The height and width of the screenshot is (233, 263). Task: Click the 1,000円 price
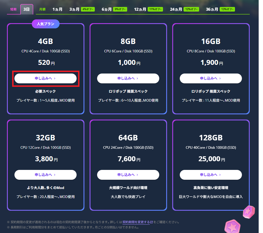pos(129,63)
